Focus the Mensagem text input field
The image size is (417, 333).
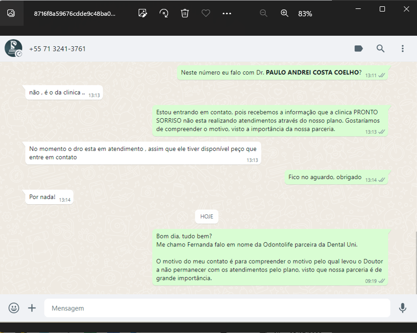pyautogui.click(x=216, y=308)
